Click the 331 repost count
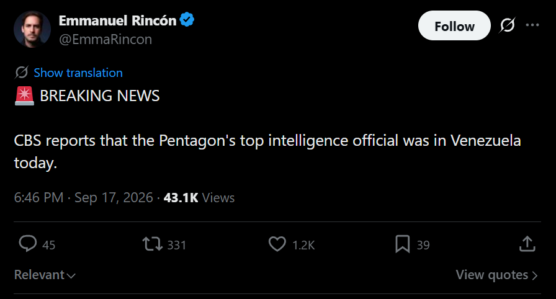Viewport: 556px width, 299px height. click(x=177, y=245)
